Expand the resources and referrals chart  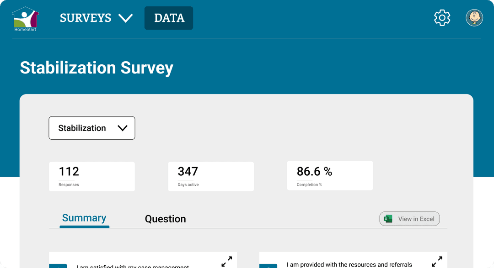click(437, 261)
